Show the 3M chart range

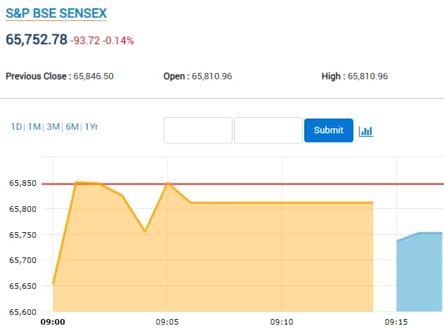tap(53, 127)
